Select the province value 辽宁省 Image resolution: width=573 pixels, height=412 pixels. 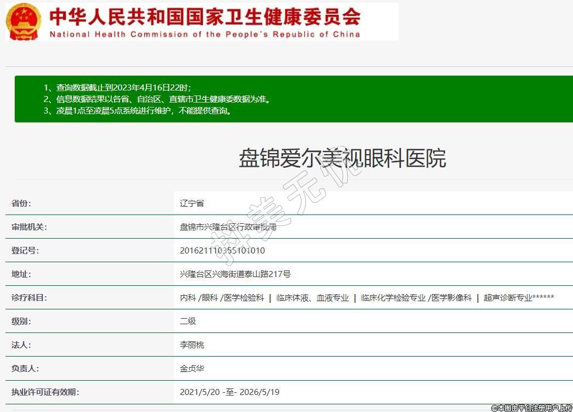pos(192,203)
